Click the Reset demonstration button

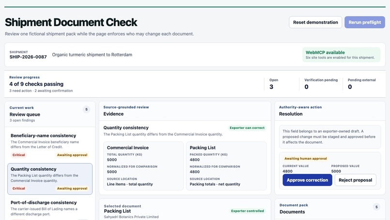click(x=315, y=22)
